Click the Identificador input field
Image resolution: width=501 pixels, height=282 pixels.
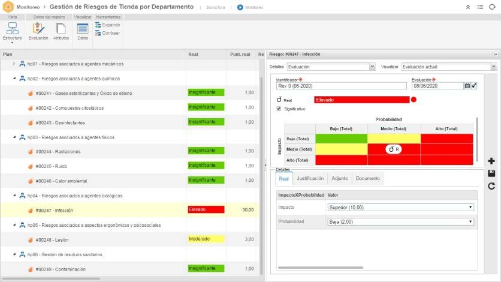pos(341,86)
